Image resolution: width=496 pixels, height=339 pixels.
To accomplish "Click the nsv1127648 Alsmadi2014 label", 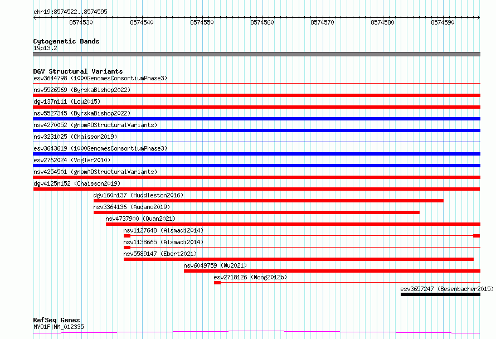I will pyautogui.click(x=163, y=230).
